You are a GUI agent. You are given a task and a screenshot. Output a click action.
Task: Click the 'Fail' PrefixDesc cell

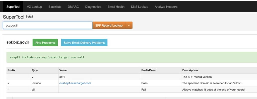tap(161, 89)
